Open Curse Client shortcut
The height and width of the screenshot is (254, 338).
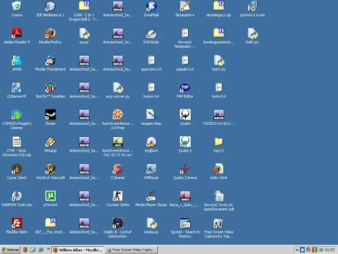pyautogui.click(x=17, y=171)
